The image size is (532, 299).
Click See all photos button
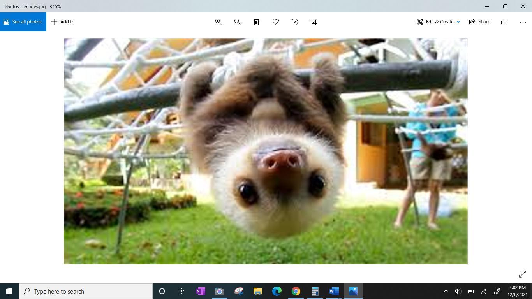[x=23, y=22]
